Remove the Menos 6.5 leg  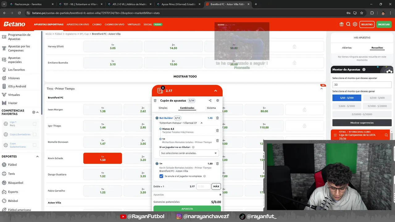click(217, 130)
